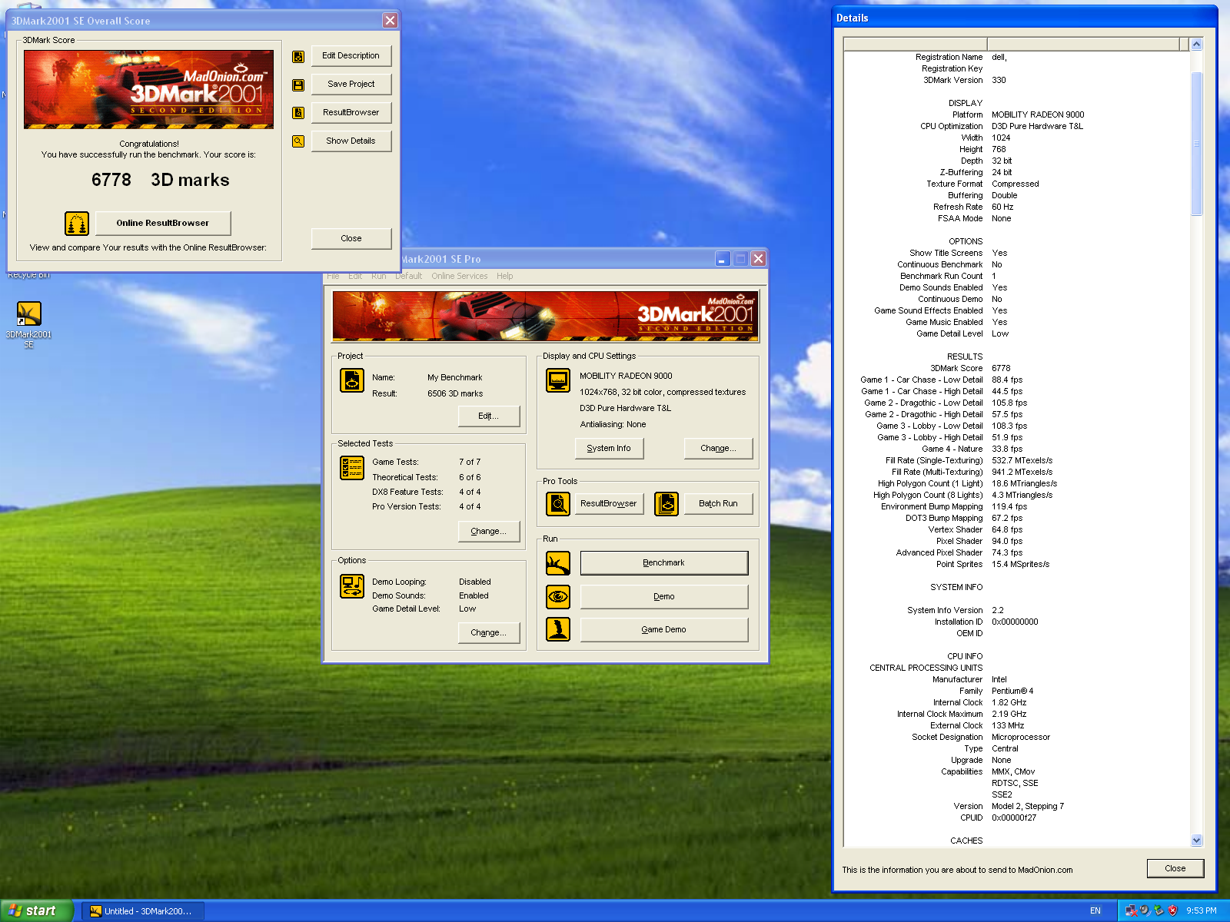Click the ResultBrowser icon in Overall Score window
1230x922 pixels.
click(298, 113)
